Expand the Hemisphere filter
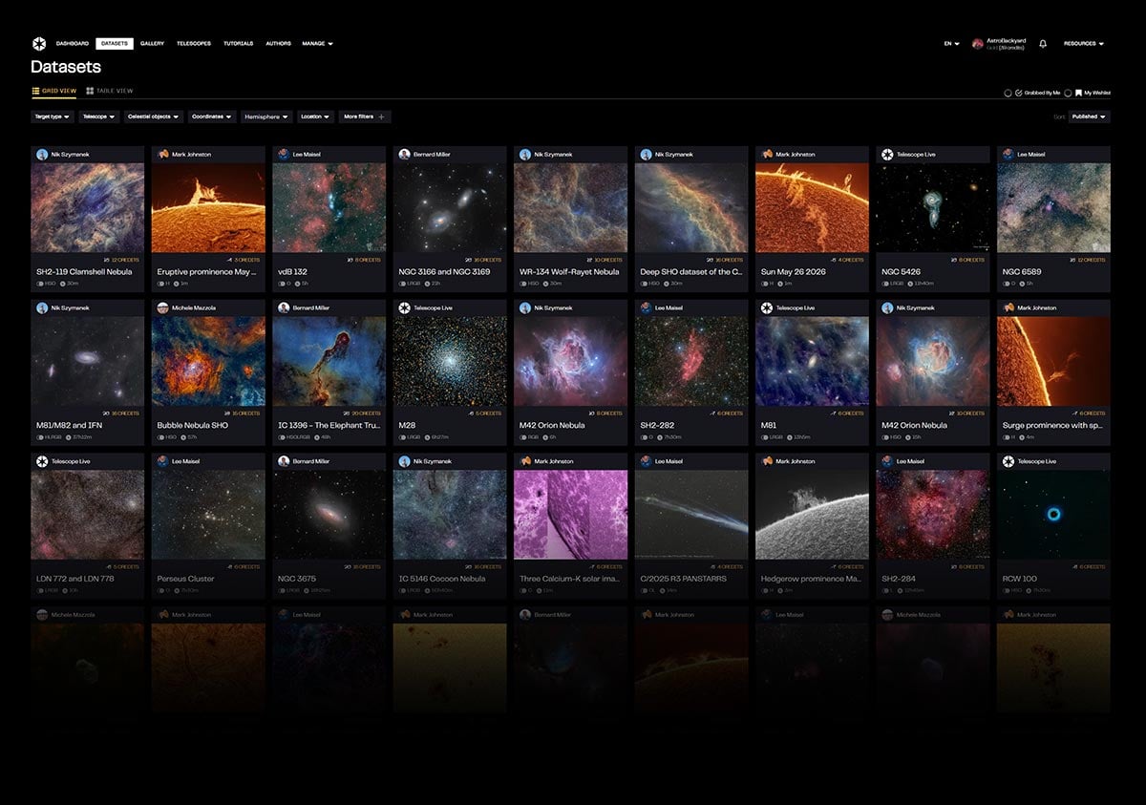1146x805 pixels. [266, 117]
